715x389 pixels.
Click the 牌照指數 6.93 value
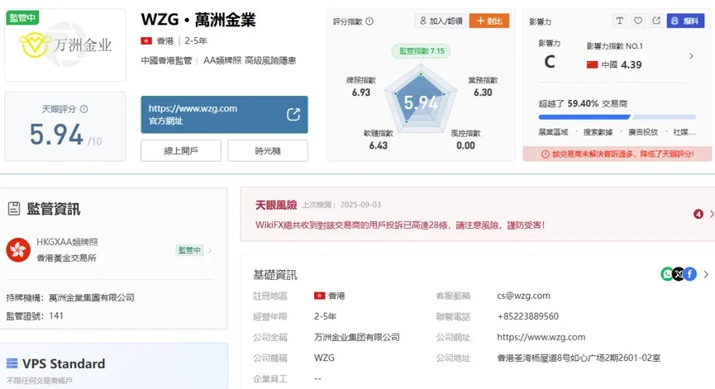coord(361,93)
